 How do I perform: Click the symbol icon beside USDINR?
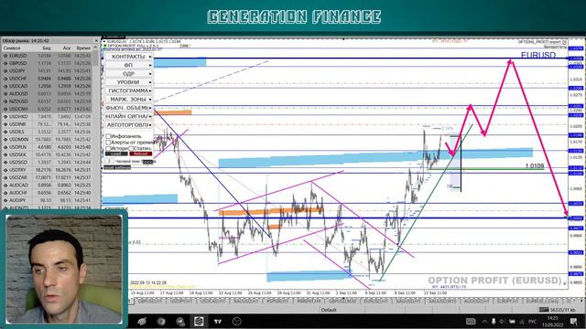click(5, 124)
